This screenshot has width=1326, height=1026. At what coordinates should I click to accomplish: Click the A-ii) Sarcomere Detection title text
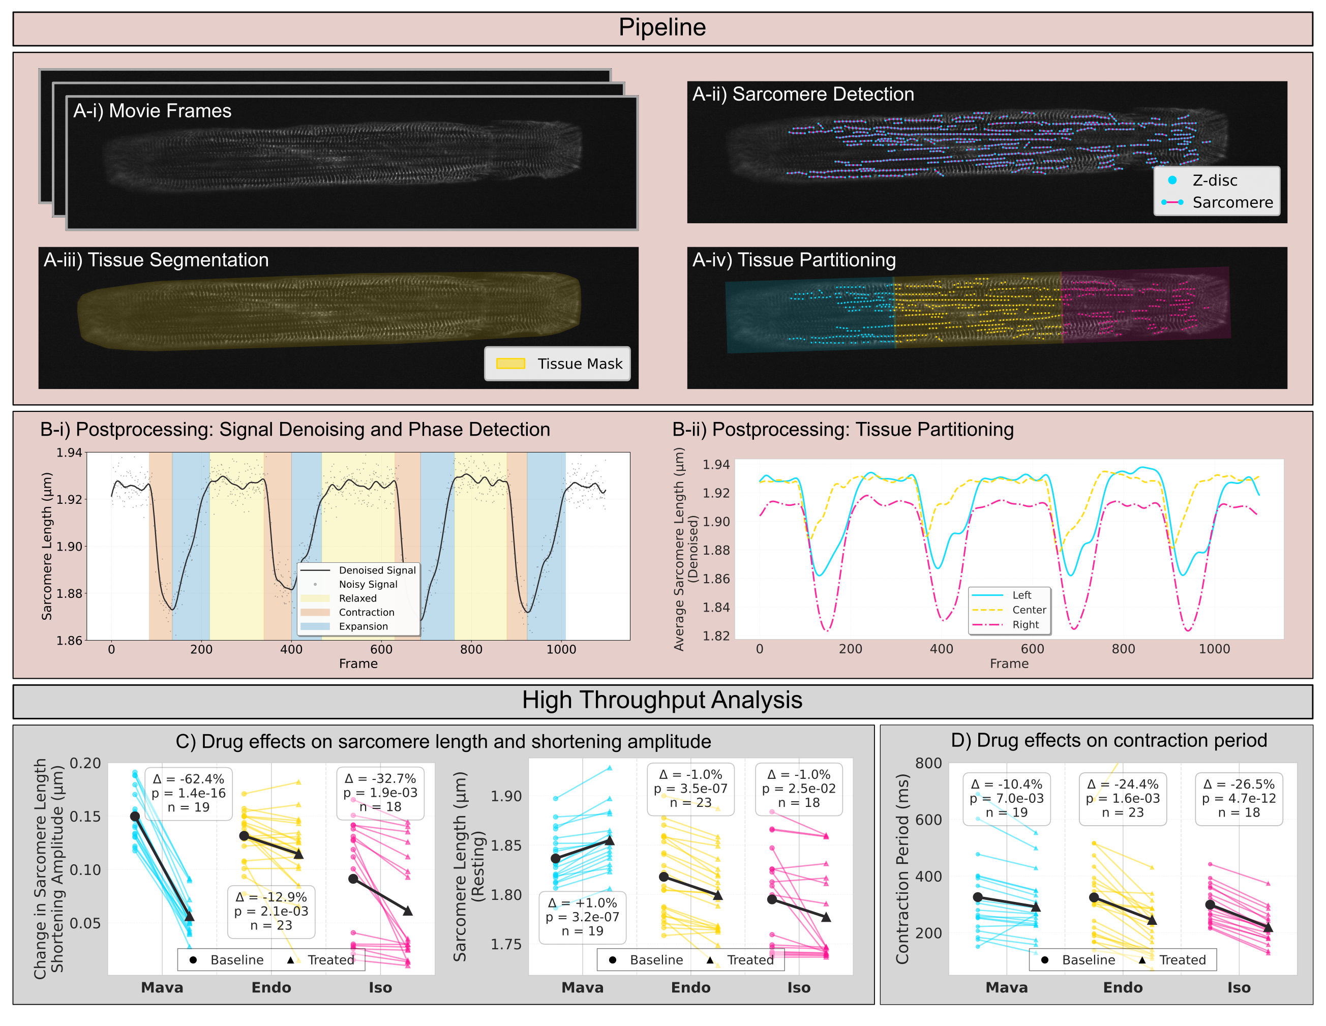803,95
